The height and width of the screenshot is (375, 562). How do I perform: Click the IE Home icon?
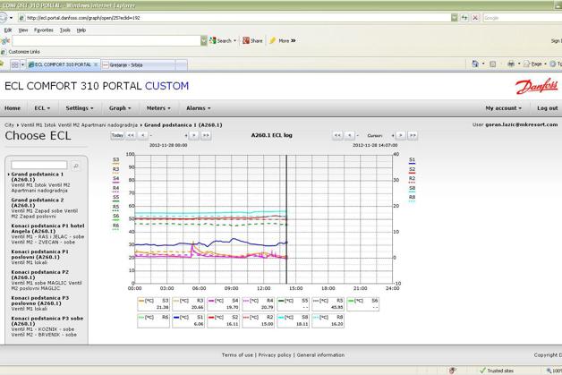475,64
